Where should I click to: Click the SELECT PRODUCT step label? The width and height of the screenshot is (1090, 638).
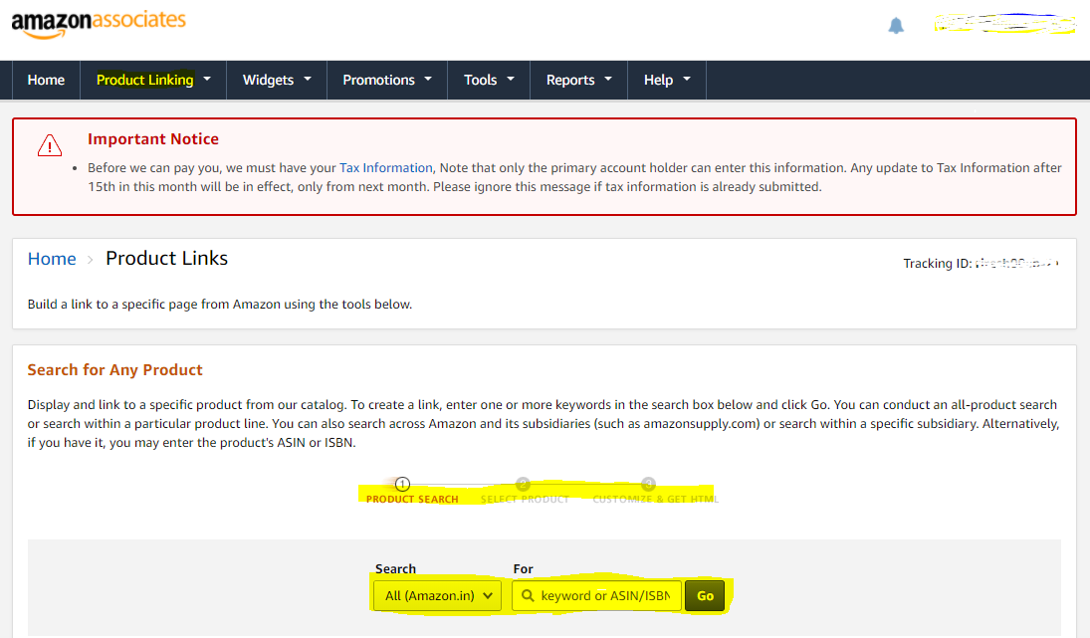click(525, 499)
